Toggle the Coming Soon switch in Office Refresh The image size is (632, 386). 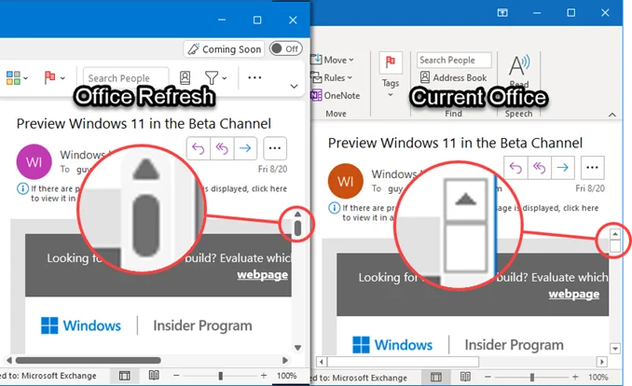click(285, 48)
